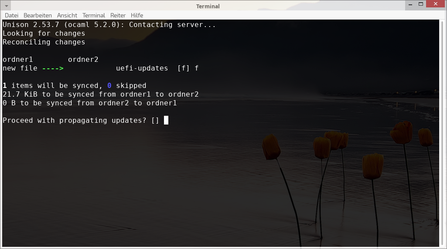Click the 'Reconciling changes' line
The height and width of the screenshot is (249, 447).
[x=44, y=42]
